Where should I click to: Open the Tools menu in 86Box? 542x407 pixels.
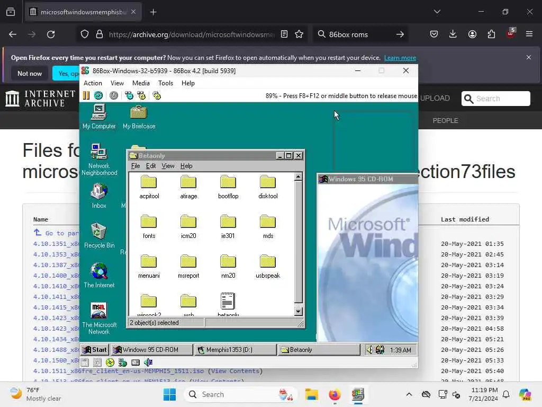click(166, 83)
